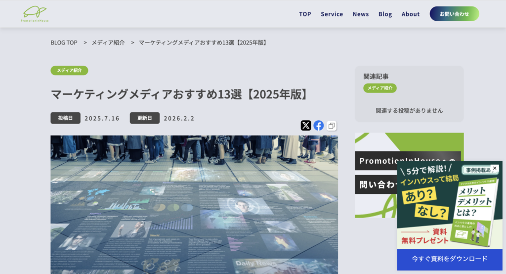Viewport: 506px width, 274px height.
Task: Click メディア紹介 tag in 関連記事 panel
Action: click(x=380, y=88)
